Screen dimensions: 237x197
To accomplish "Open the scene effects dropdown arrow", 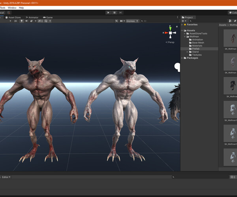I will pyautogui.click(x=36, y=21).
